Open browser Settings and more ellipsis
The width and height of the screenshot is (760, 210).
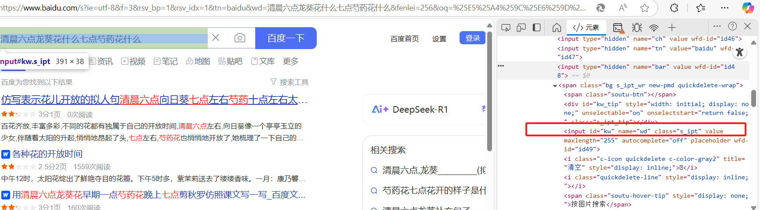[725, 8]
